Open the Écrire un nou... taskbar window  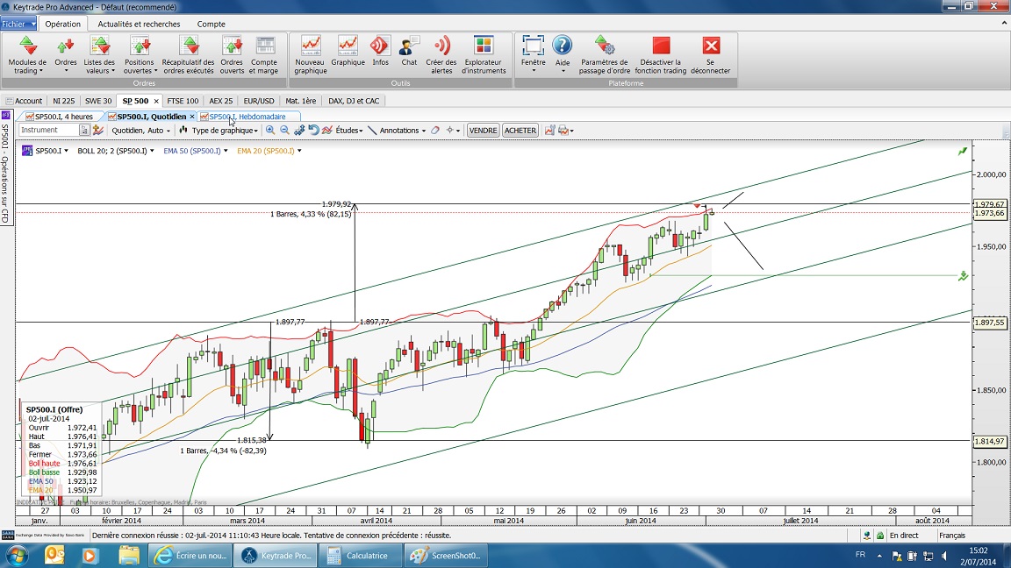point(190,555)
